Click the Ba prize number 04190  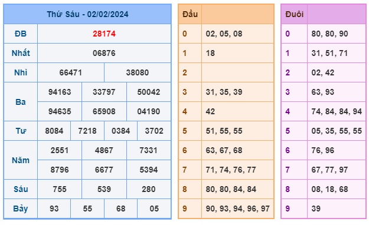tap(149, 111)
